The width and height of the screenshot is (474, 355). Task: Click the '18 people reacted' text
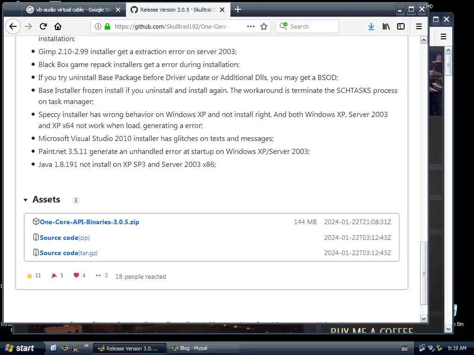tap(141, 276)
